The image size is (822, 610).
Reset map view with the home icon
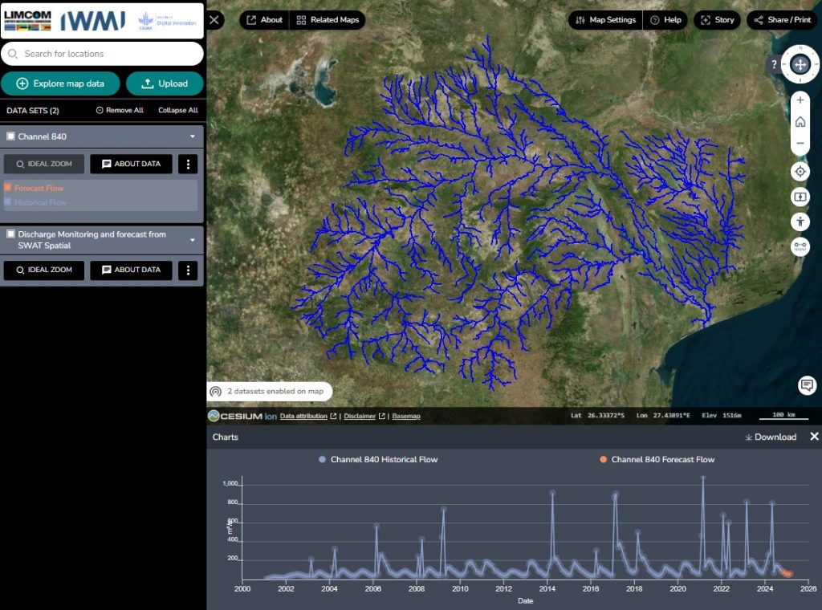click(800, 122)
